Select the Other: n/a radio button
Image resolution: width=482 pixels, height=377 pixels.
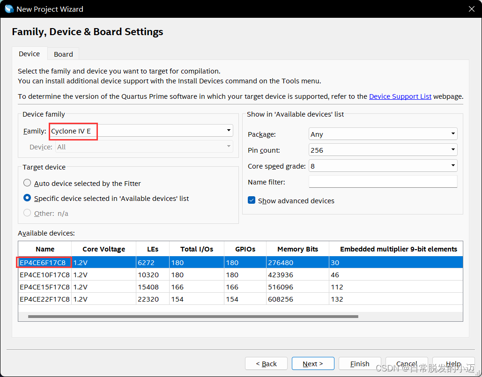point(27,213)
